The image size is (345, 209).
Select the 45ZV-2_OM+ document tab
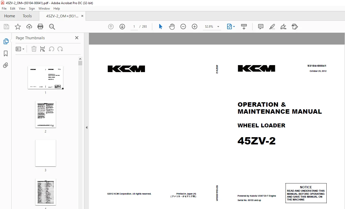[62, 16]
